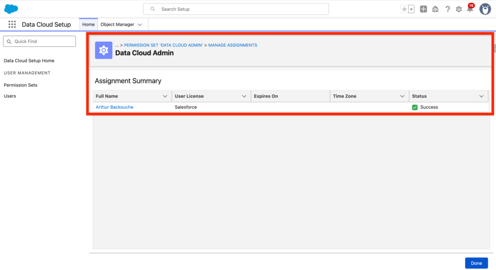
Task: Expand the favorites list dropdown arrow
Action: (x=411, y=9)
